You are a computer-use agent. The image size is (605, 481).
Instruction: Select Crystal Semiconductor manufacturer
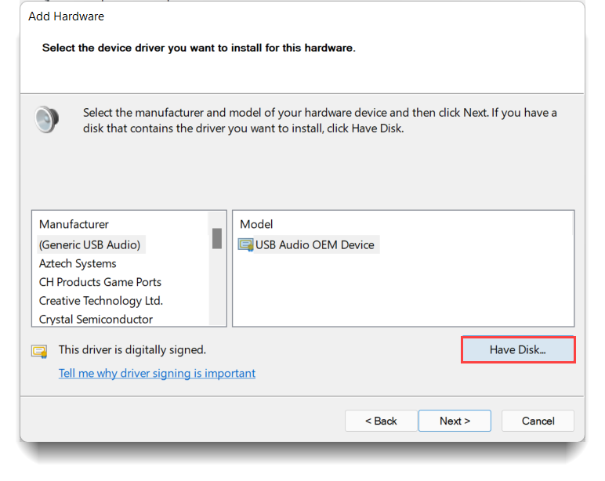pos(96,320)
